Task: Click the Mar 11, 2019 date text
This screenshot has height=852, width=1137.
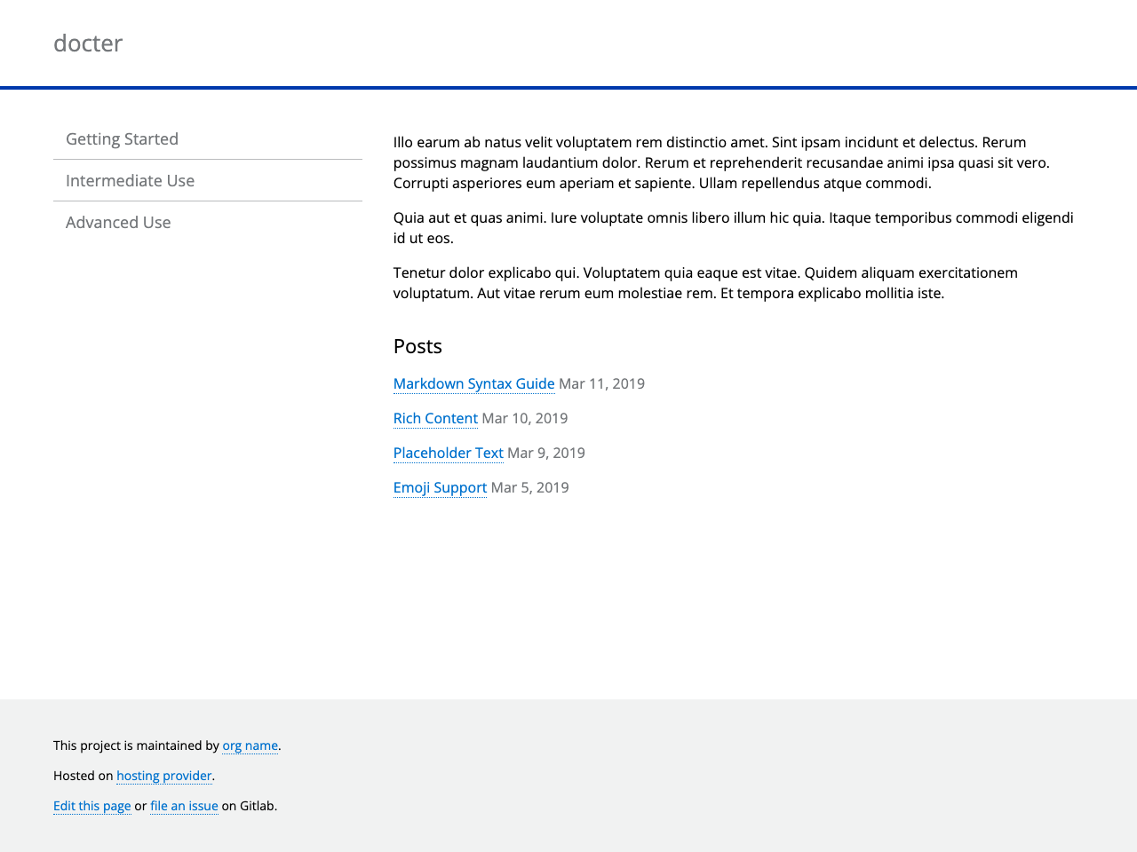Action: [x=601, y=383]
